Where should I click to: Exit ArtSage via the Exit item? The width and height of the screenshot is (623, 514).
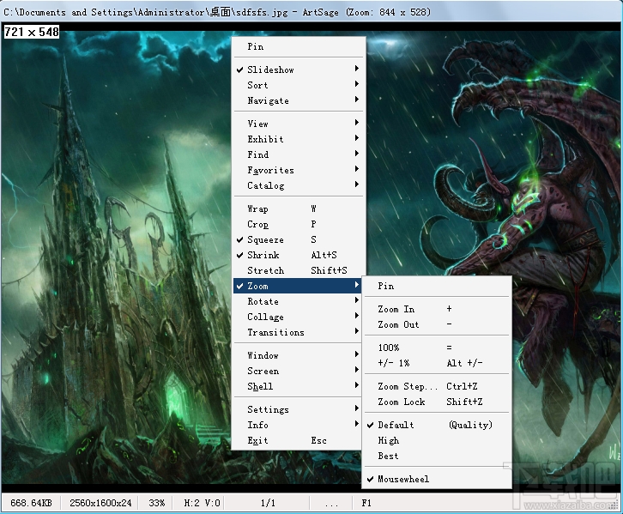[x=258, y=441]
